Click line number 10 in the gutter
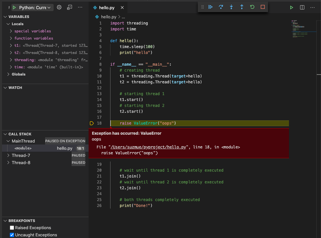Screen dimensions: 321x238 pyautogui.click(x=99, y=76)
